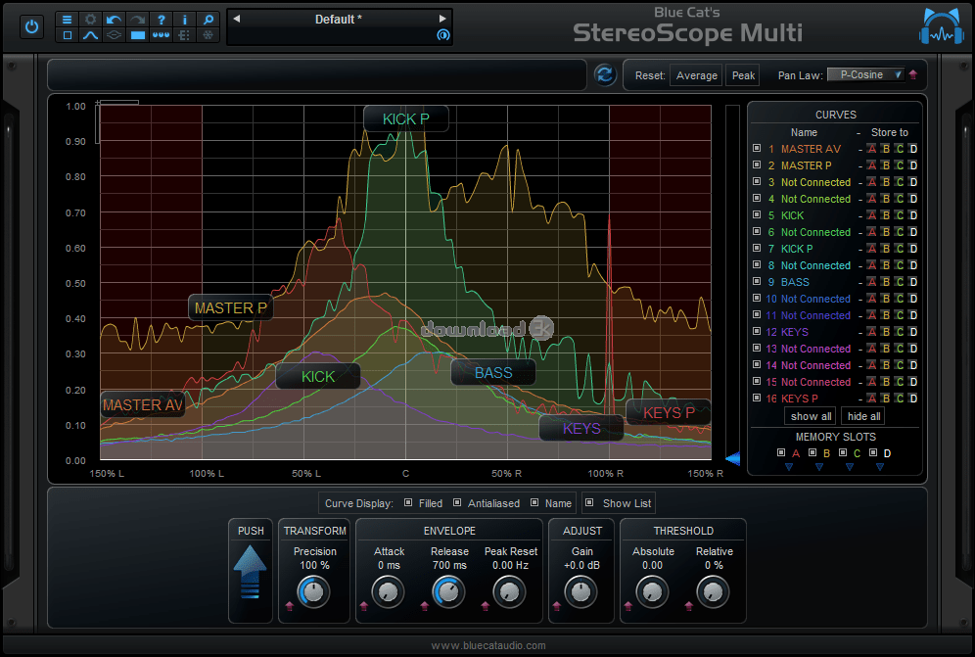This screenshot has width=975, height=657.
Task: Click the hide all curves button
Action: [863, 416]
